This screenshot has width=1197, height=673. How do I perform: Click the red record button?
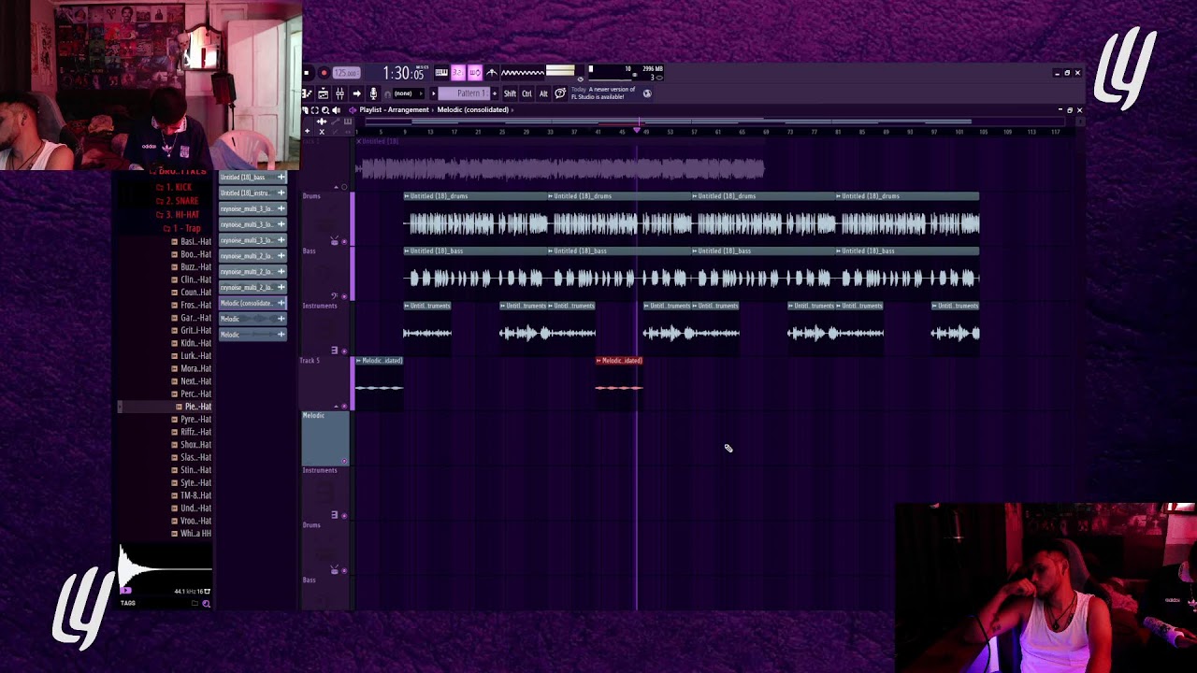click(x=324, y=73)
